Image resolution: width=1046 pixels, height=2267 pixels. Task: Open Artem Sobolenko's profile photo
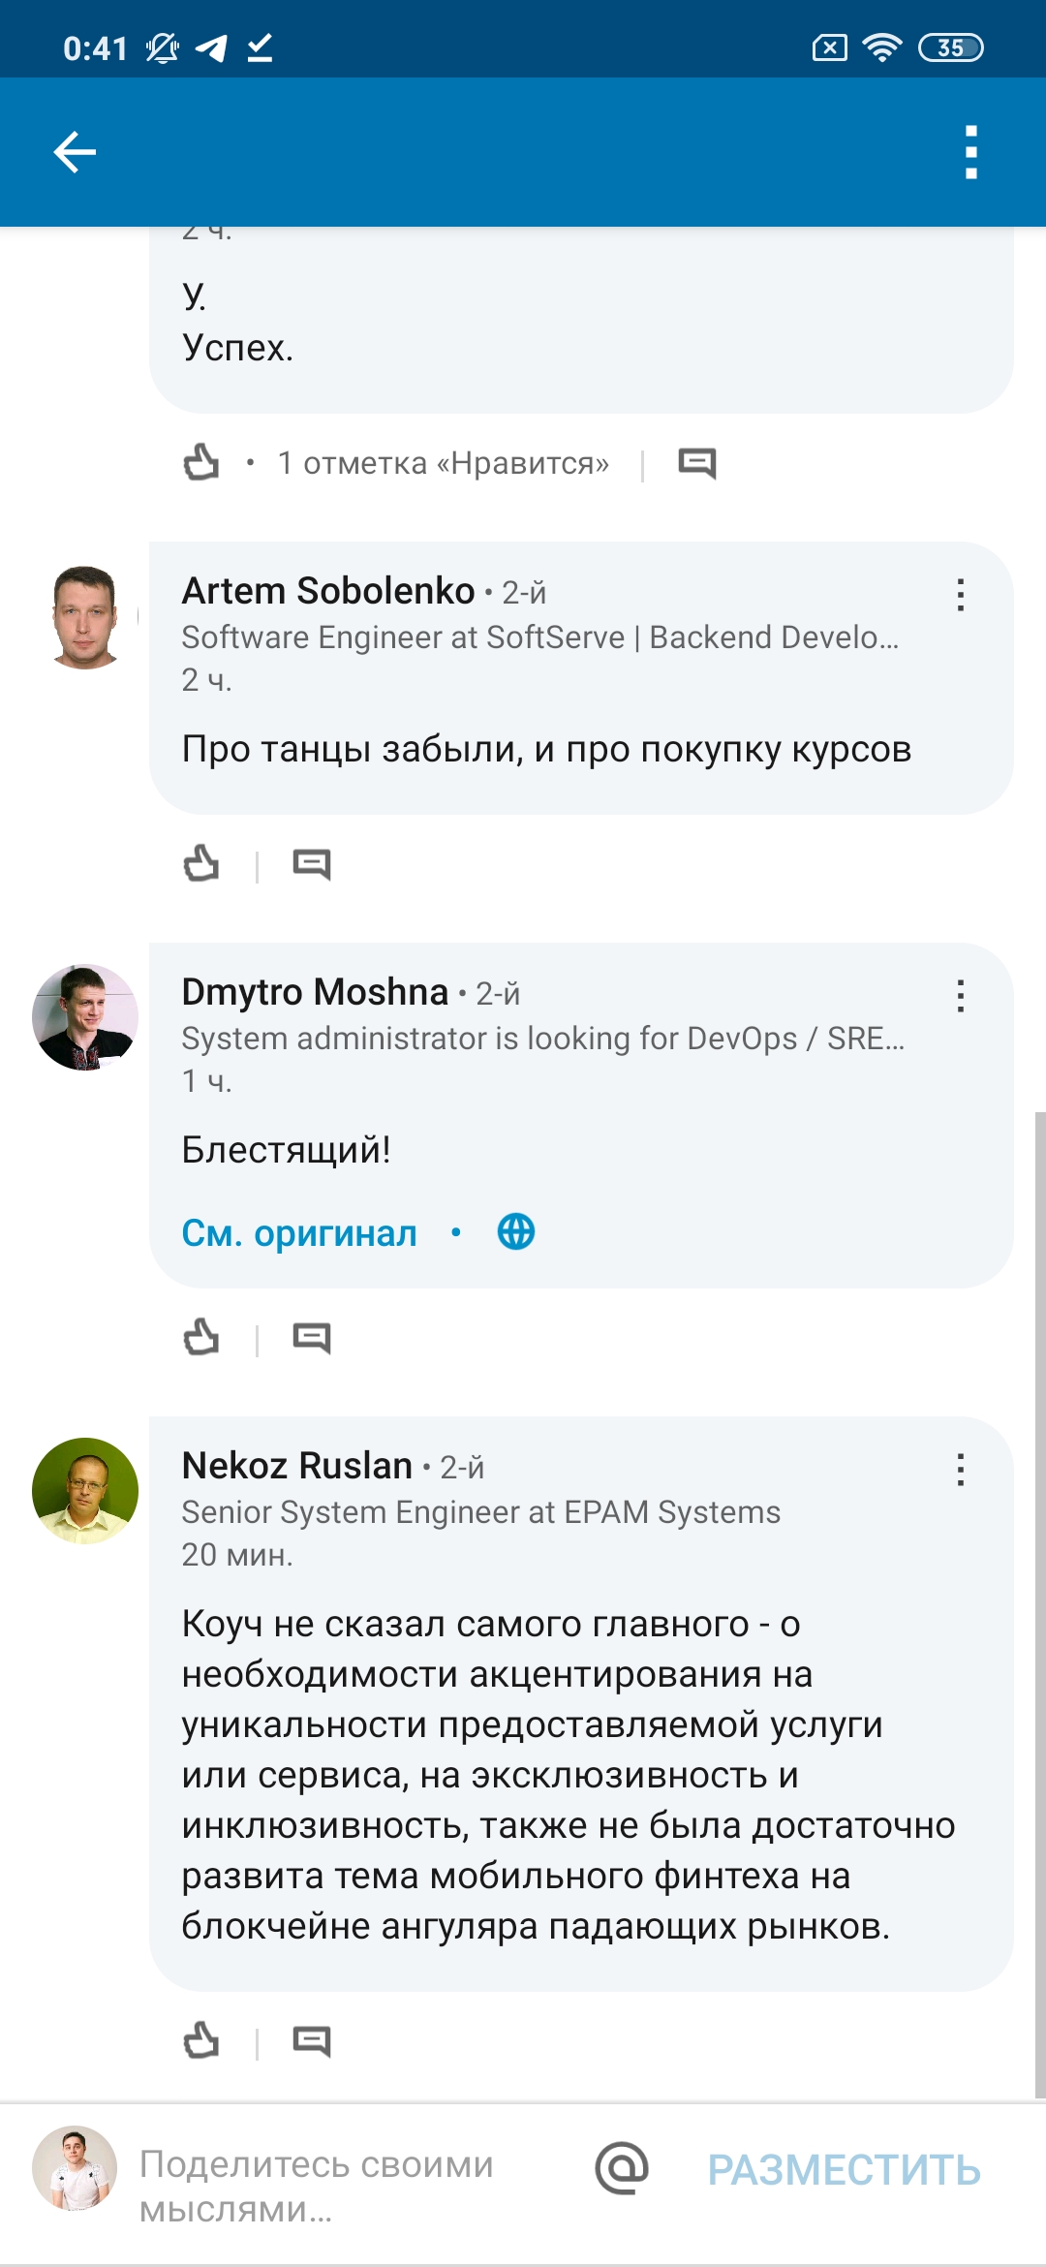tap(85, 617)
